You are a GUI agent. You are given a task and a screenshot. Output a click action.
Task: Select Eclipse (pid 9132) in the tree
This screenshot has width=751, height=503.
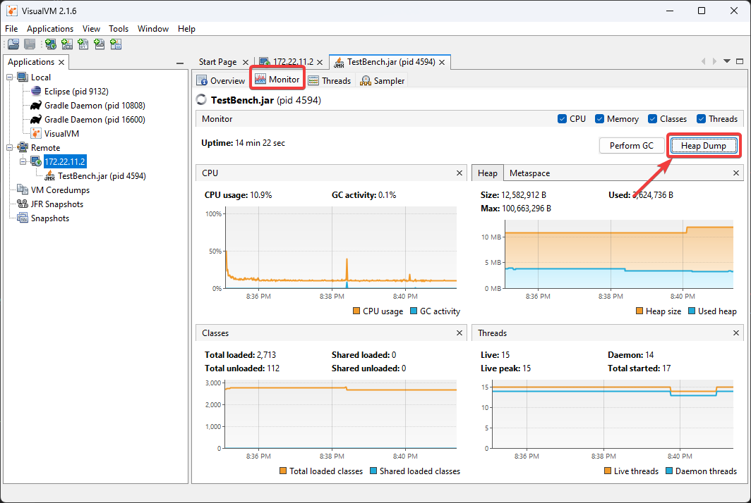click(76, 92)
